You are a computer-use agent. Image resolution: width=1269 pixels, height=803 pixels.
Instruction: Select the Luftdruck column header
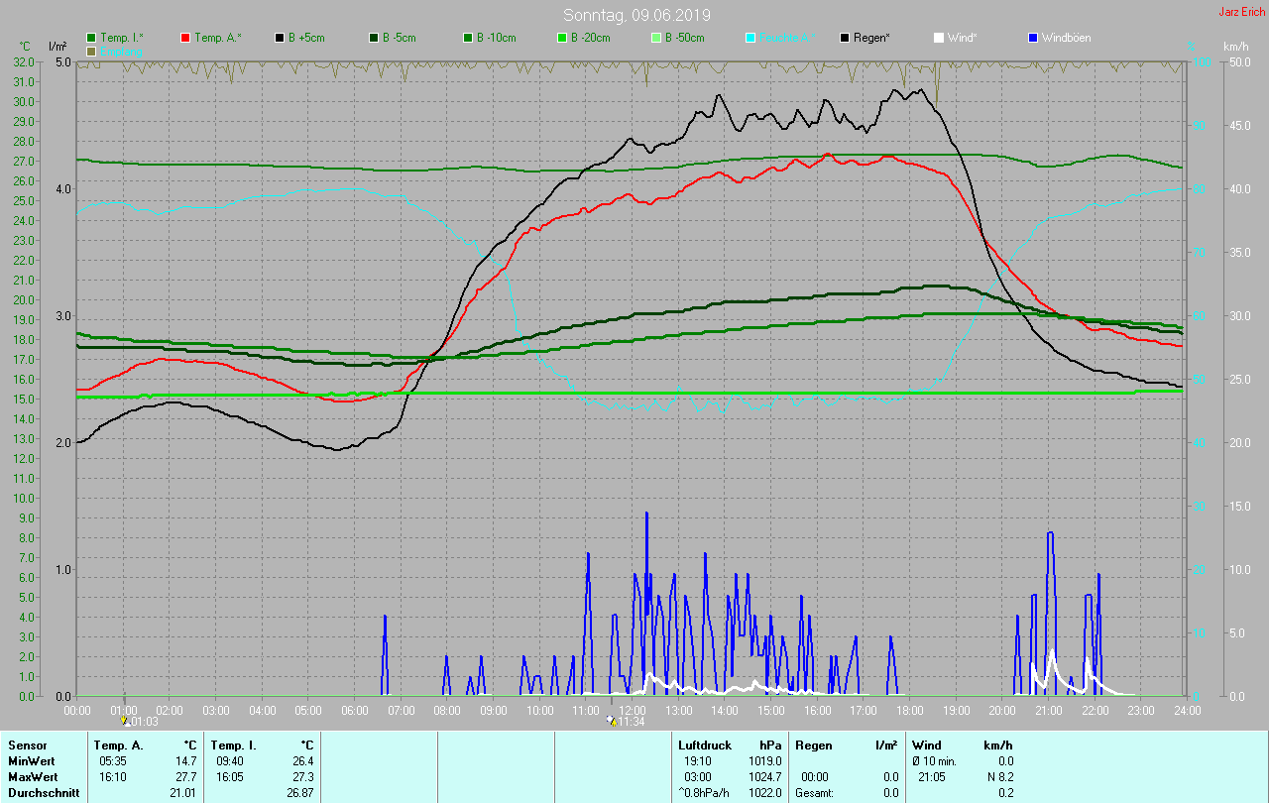pyautogui.click(x=703, y=745)
